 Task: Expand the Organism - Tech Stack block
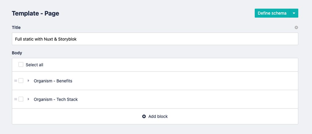28,99
